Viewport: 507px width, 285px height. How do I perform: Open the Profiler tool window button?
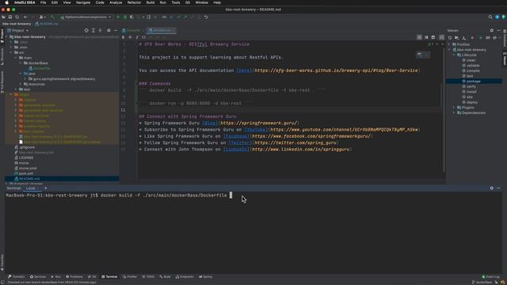130,276
